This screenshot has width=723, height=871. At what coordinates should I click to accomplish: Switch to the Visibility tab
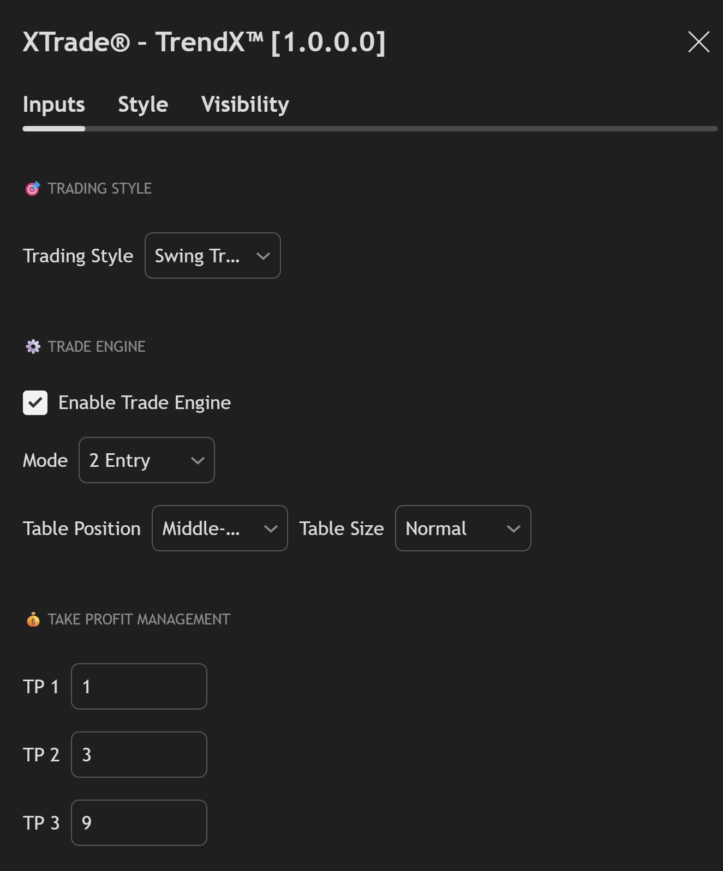(245, 104)
